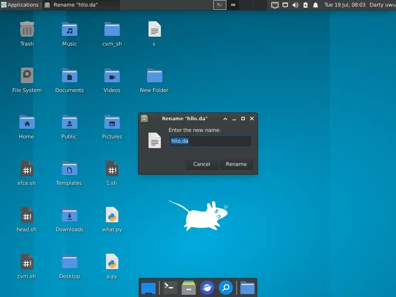Select the text file named s
The width and height of the screenshot is (396, 297).
pyautogui.click(x=154, y=29)
